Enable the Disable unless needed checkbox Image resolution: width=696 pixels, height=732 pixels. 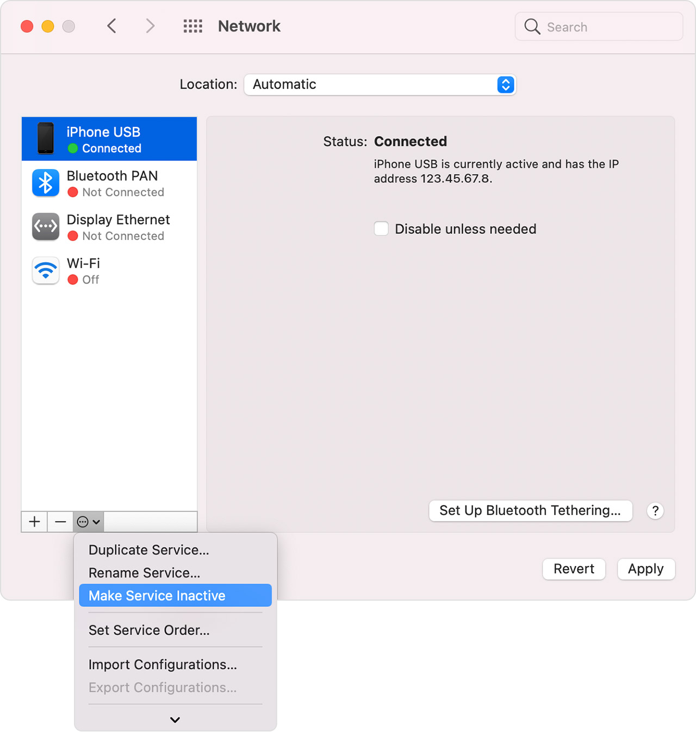click(x=381, y=229)
